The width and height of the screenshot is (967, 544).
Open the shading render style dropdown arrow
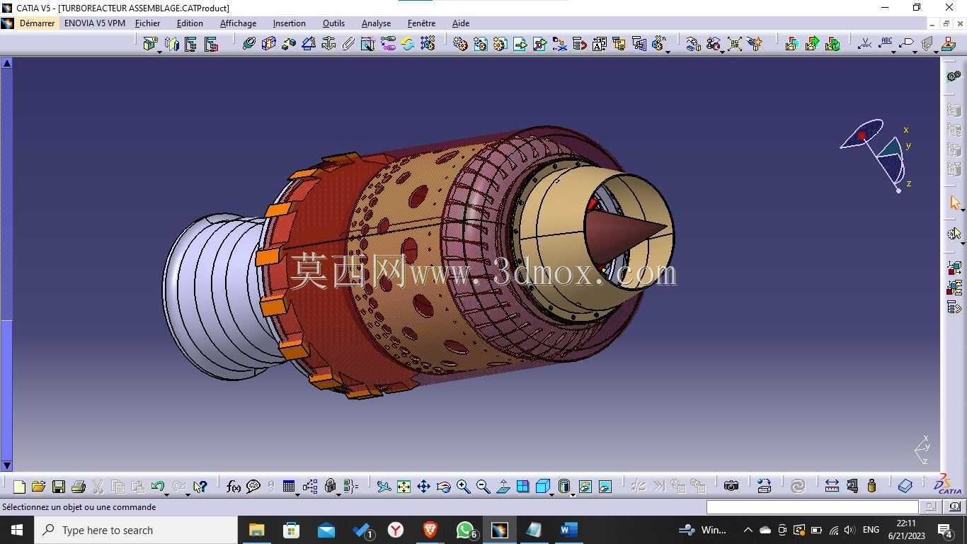click(x=572, y=494)
